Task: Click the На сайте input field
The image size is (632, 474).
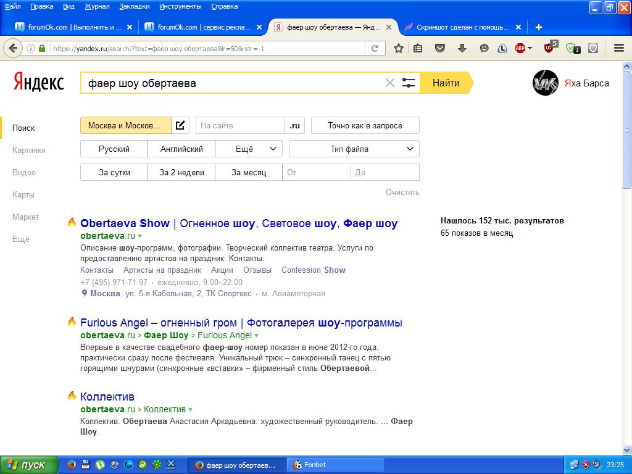Action: pos(240,125)
